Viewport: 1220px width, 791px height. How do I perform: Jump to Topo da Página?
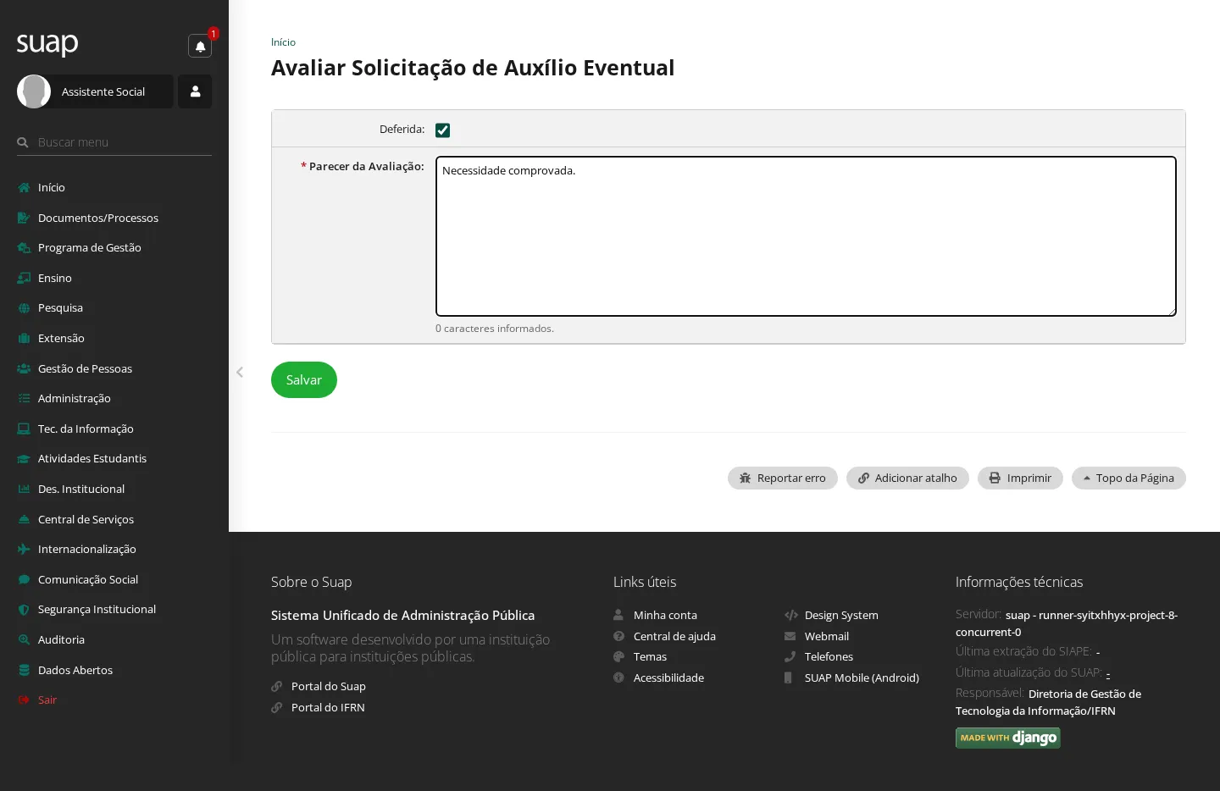click(1128, 478)
